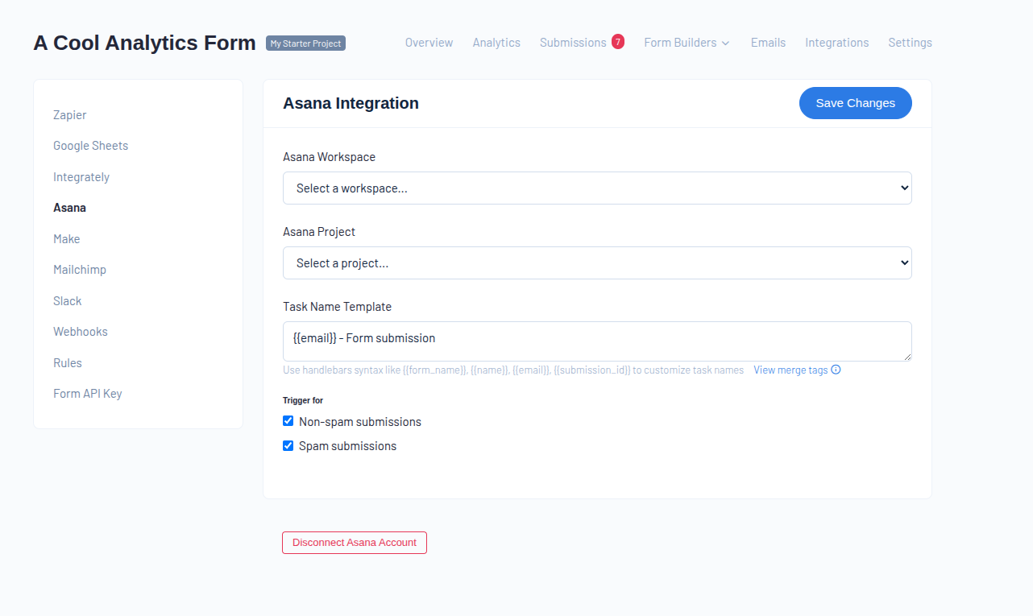
Task: Click the Form Builders chevron arrow
Action: coord(725,43)
